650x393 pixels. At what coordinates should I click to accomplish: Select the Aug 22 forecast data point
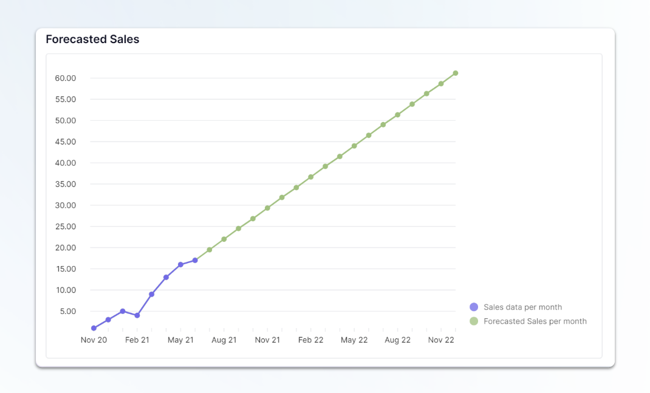[397, 115]
